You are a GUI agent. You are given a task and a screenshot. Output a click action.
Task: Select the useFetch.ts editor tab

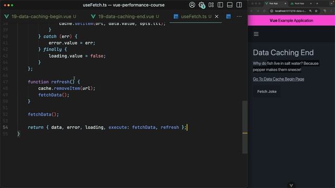pos(195,16)
